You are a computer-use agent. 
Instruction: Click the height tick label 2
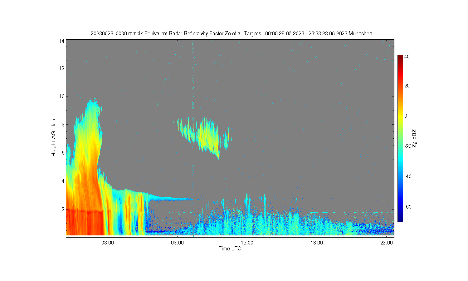click(63, 209)
